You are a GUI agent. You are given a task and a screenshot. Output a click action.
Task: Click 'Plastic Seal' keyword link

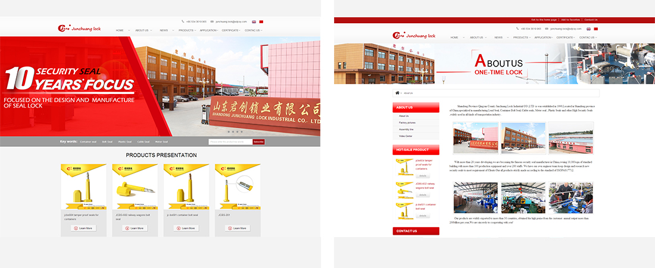click(x=125, y=141)
